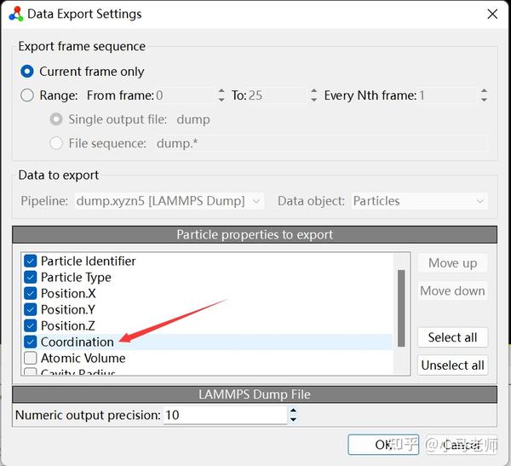Viewport: 511px width, 466px height.
Task: Increase the Every Nth frame value
Action: 485,91
